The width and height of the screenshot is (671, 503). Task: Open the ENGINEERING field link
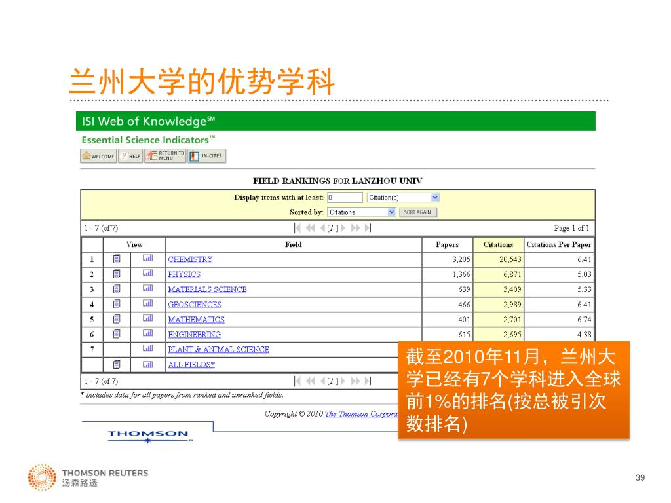(x=194, y=334)
